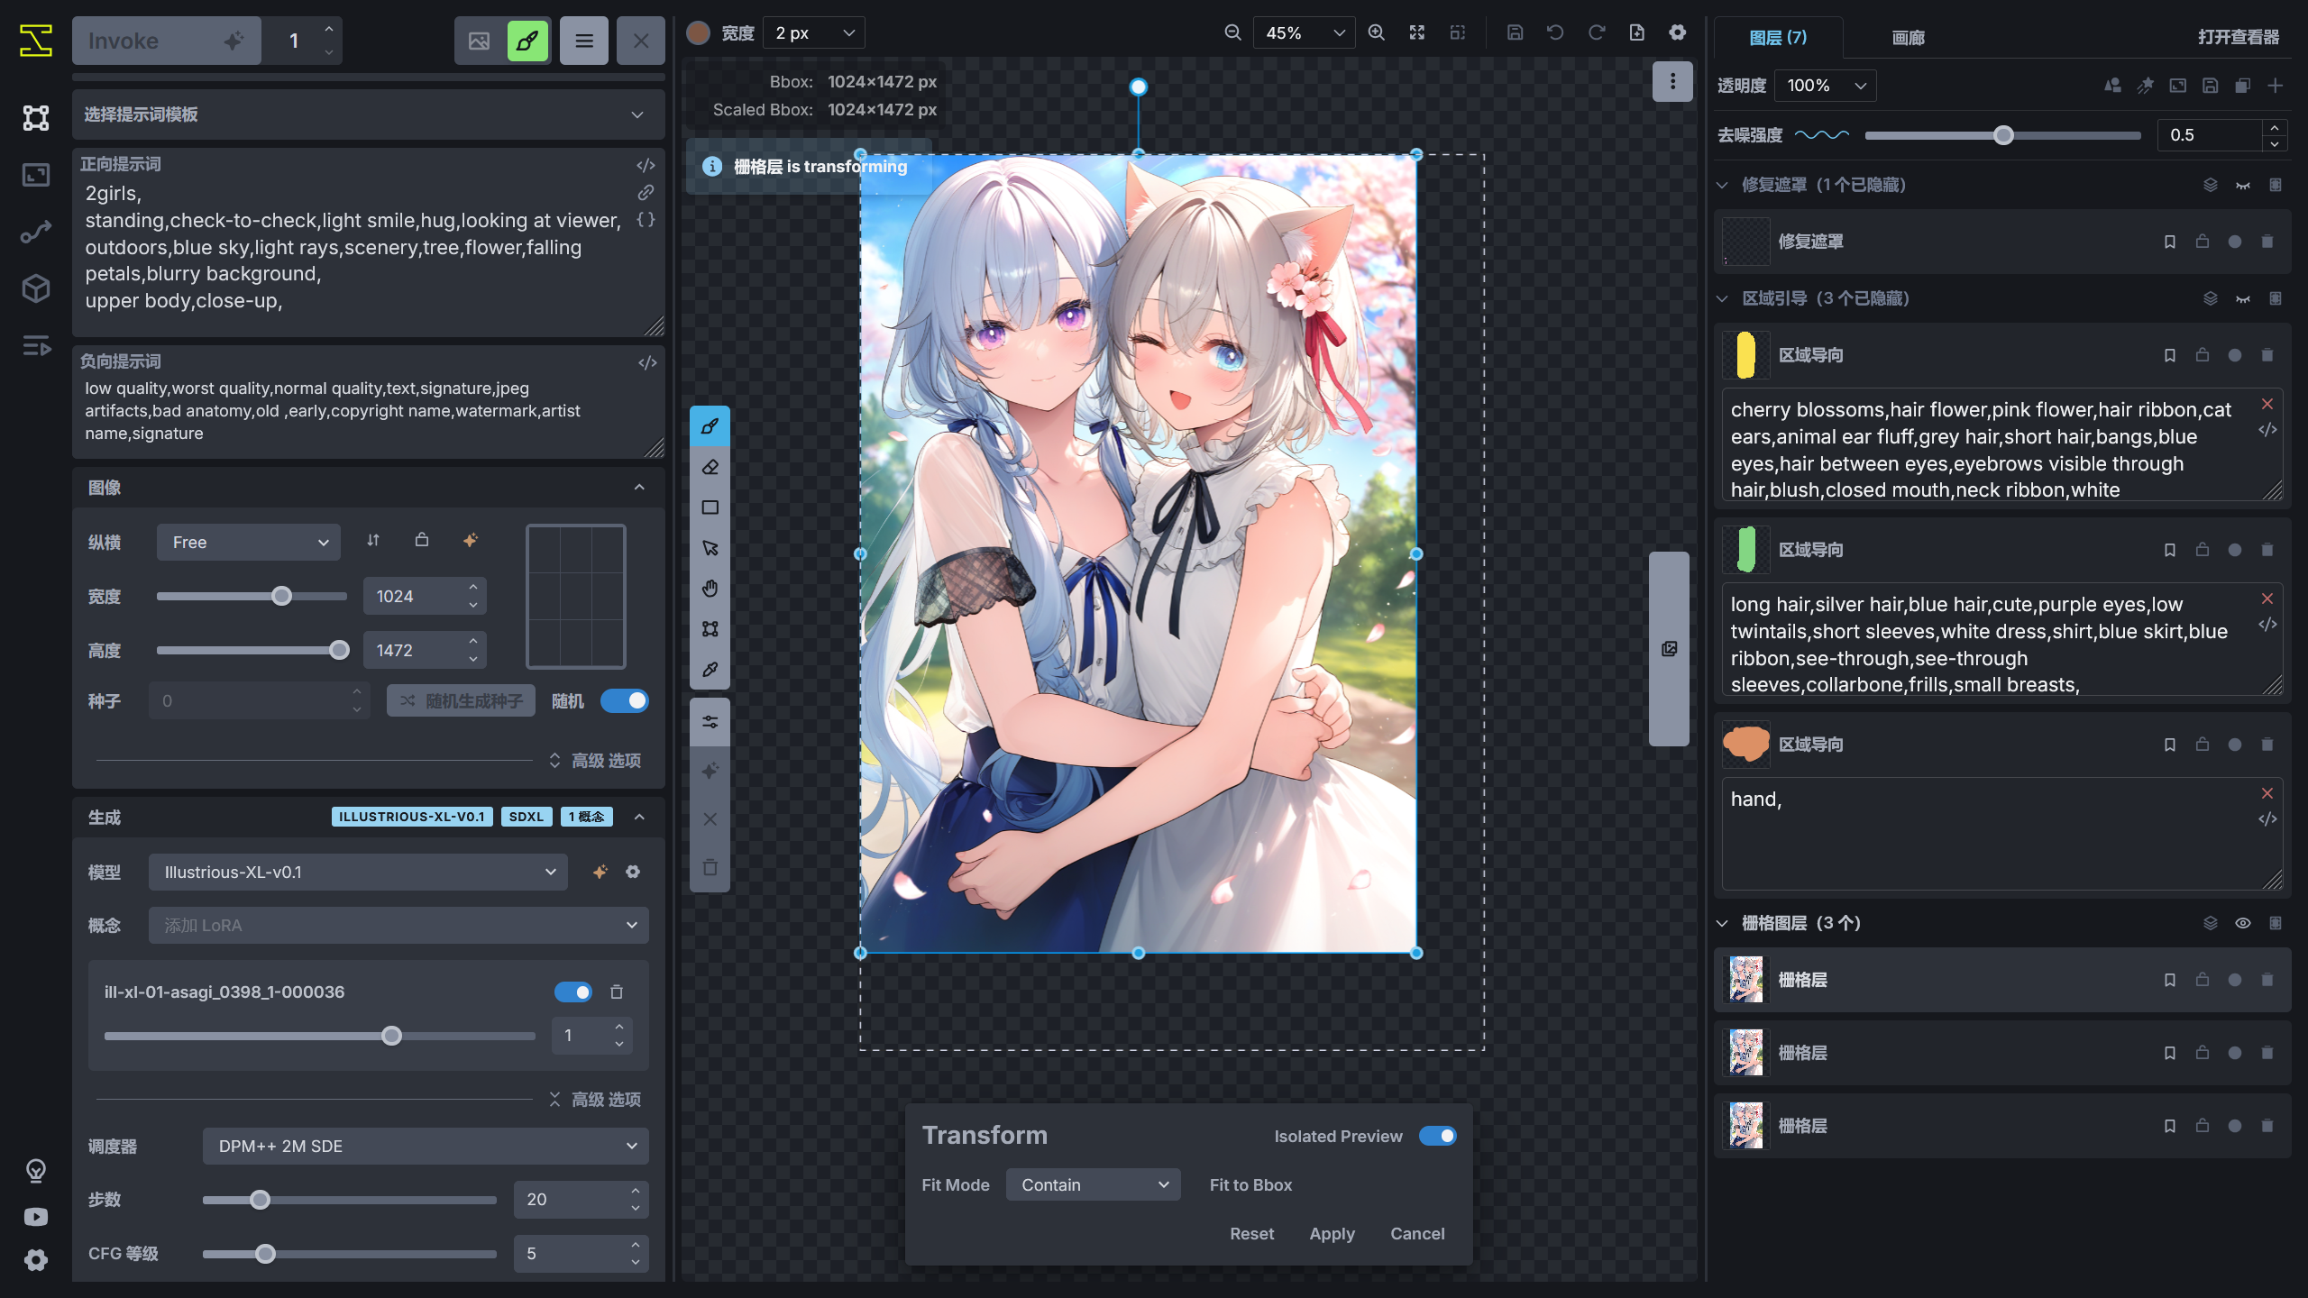The width and height of the screenshot is (2308, 1298).
Task: Open the scheduler DPM++ 2M SDE dropdown
Action: [x=426, y=1147]
